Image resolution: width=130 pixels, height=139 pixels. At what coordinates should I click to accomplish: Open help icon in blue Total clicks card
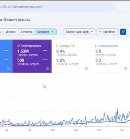click(x=8, y=69)
